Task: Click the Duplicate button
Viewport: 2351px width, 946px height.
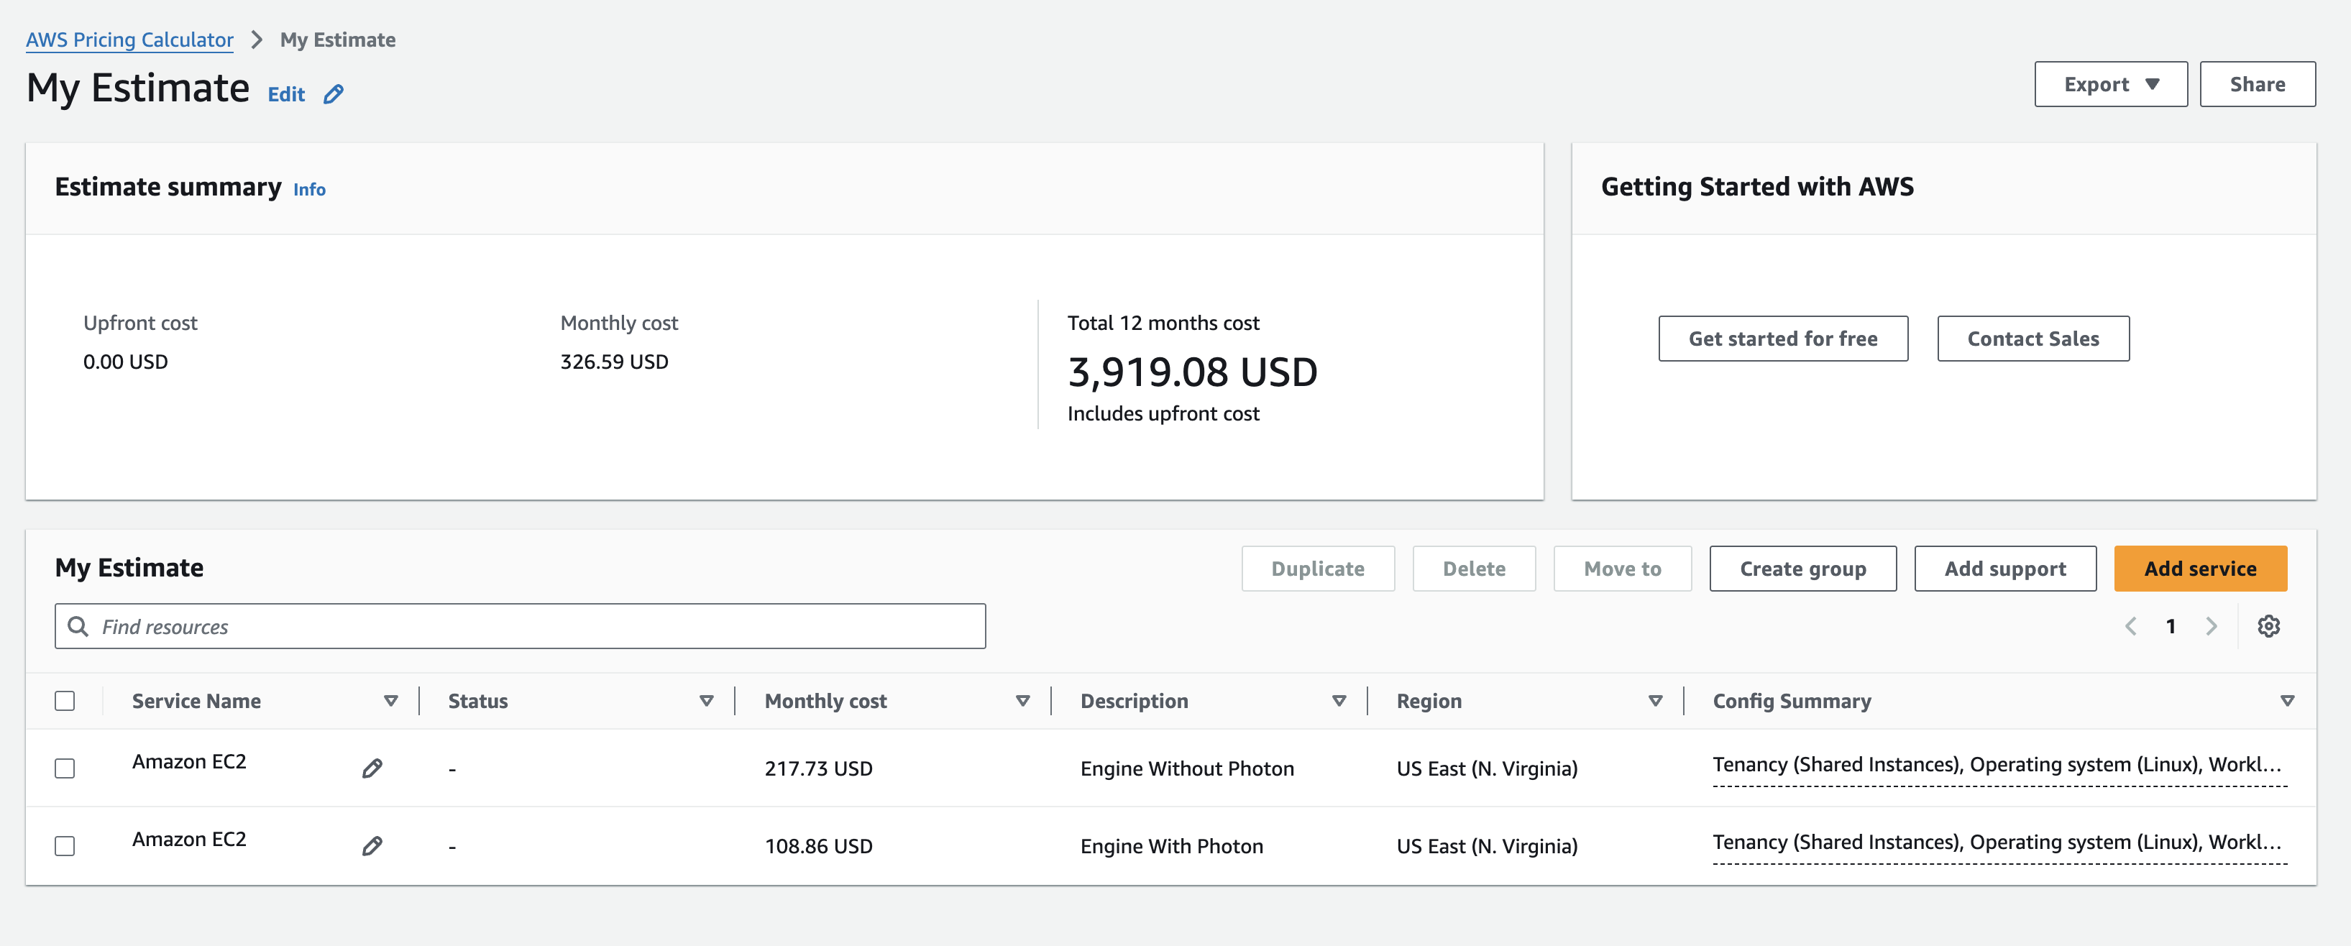Action: (x=1318, y=569)
